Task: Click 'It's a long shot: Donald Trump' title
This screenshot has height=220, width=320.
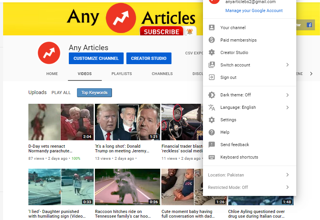Action: coord(122,148)
